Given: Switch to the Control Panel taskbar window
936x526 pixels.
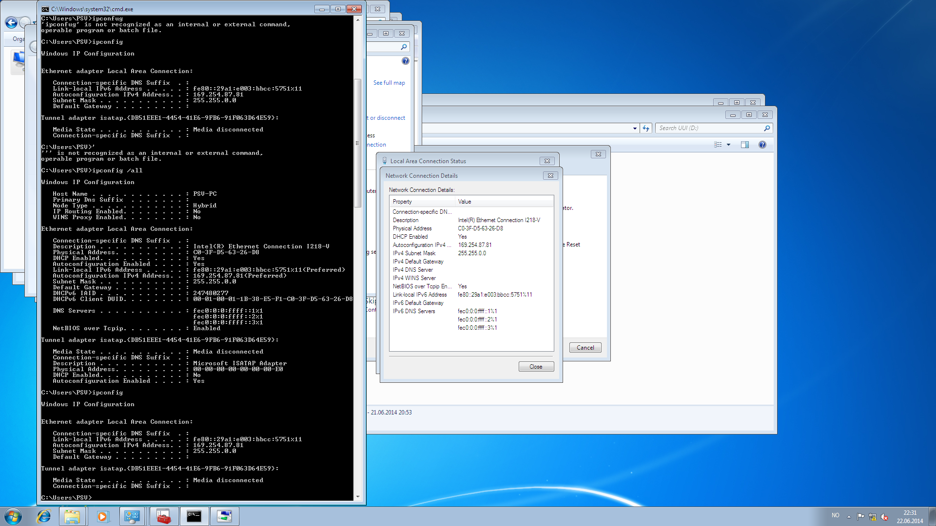Looking at the screenshot, I should point(132,516).
